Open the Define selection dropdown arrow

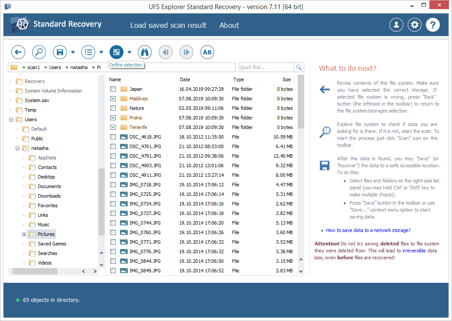coord(130,52)
